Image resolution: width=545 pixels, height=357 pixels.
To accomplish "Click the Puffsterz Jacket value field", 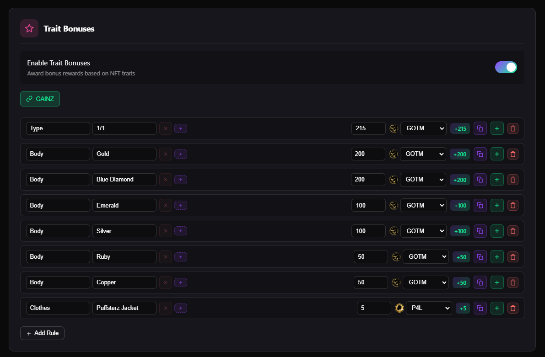I will pos(124,308).
